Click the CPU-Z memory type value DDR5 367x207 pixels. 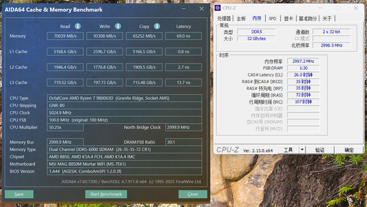pos(256,32)
